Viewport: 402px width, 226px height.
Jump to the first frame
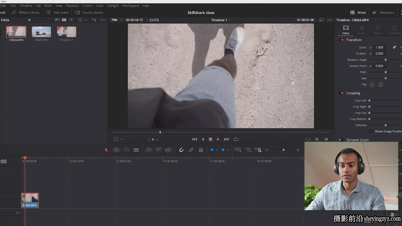(194, 139)
